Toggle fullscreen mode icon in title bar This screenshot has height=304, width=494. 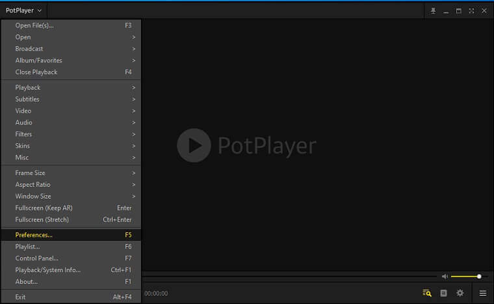tap(471, 10)
